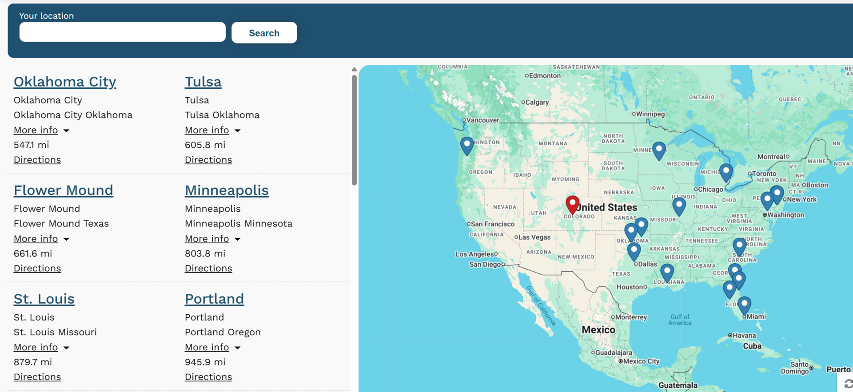The image size is (853, 392).
Task: Select the South Carolina map pin
Action: 739,247
